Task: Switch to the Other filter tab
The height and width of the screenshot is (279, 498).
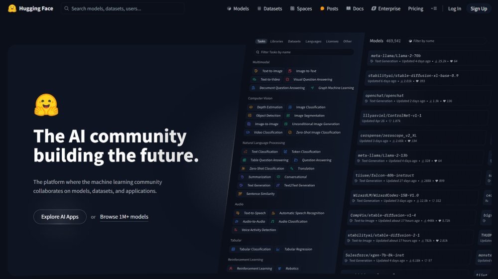Action: click(347, 41)
